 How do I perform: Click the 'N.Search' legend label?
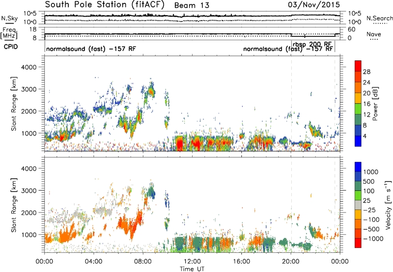380,18
